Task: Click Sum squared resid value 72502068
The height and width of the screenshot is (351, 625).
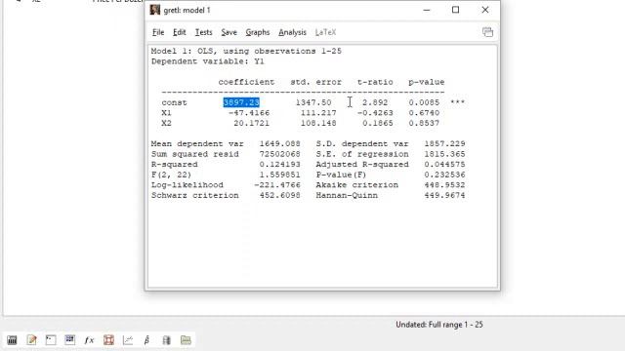Action: 280,154
